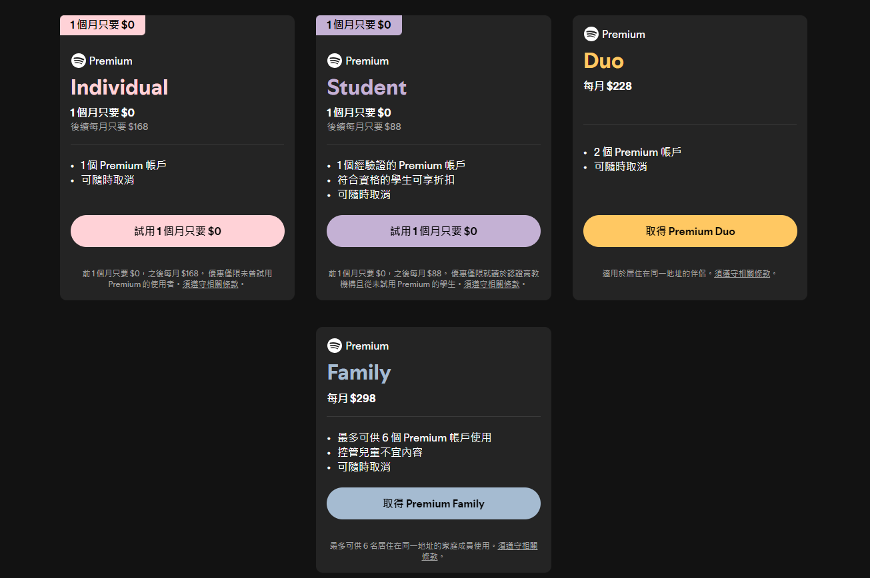Screen dimensions: 870x578
Task: Click the Premium icon label beside Individual
Action: tap(110, 61)
